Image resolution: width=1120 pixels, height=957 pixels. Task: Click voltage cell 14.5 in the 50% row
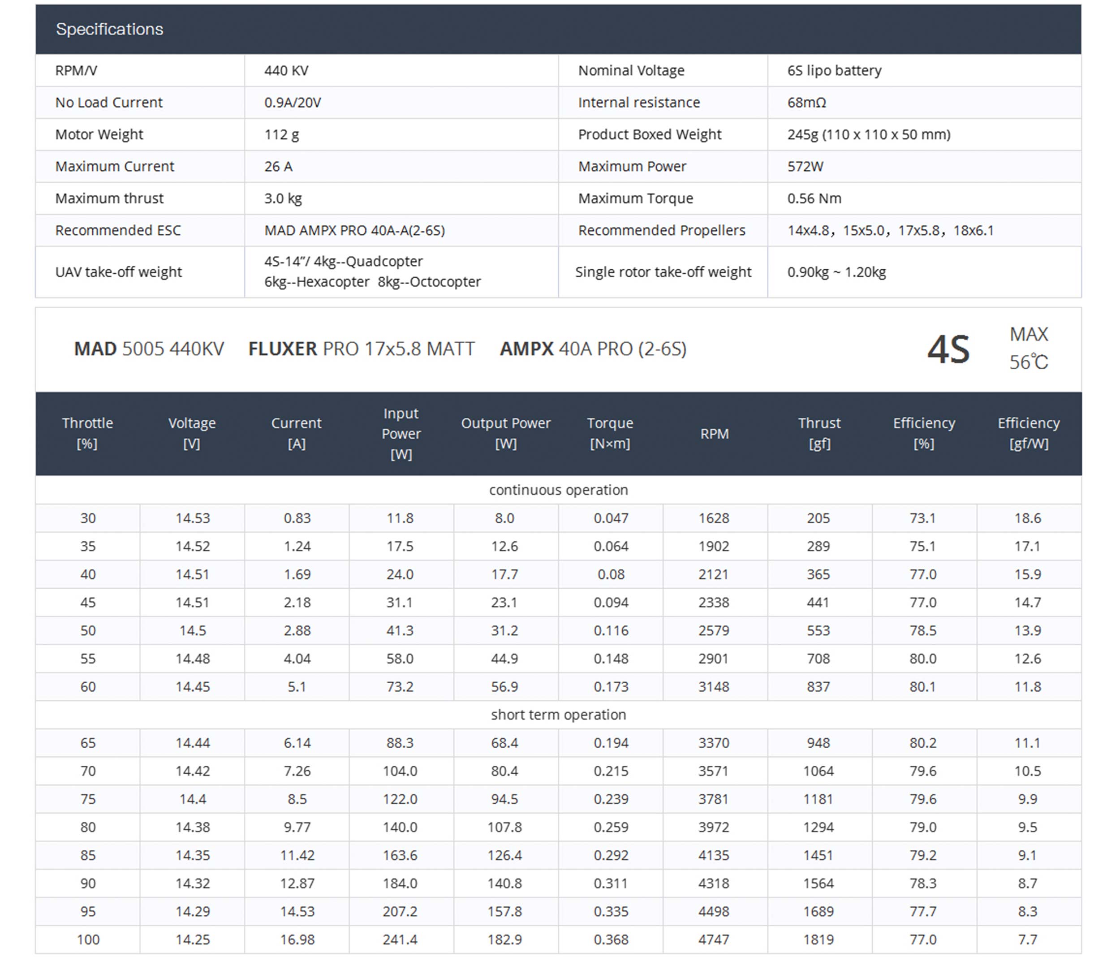pyautogui.click(x=193, y=630)
